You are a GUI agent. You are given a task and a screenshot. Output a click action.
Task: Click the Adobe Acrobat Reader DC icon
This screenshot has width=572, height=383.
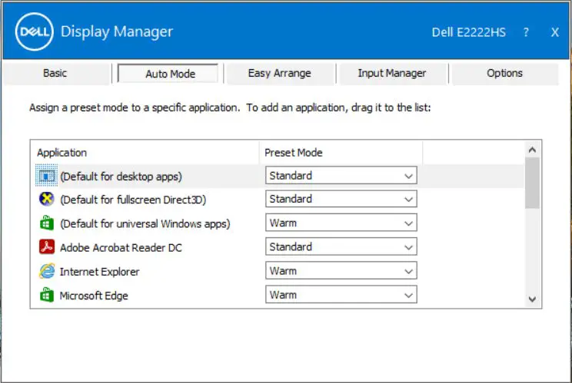(46, 247)
